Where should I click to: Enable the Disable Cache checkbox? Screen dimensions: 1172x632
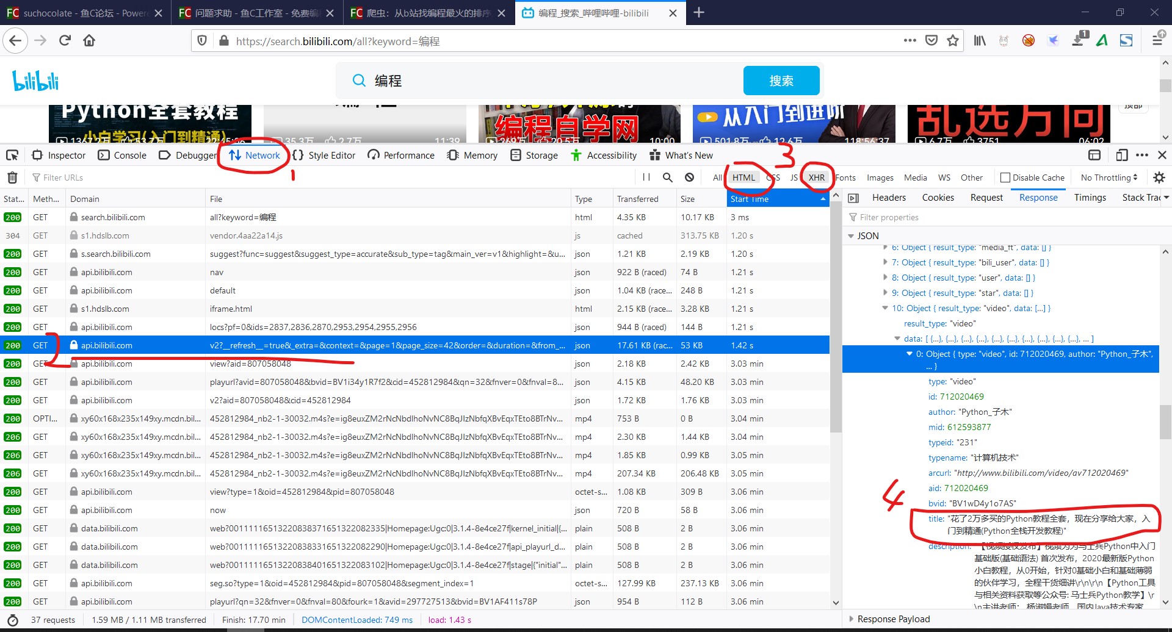[x=1005, y=178]
